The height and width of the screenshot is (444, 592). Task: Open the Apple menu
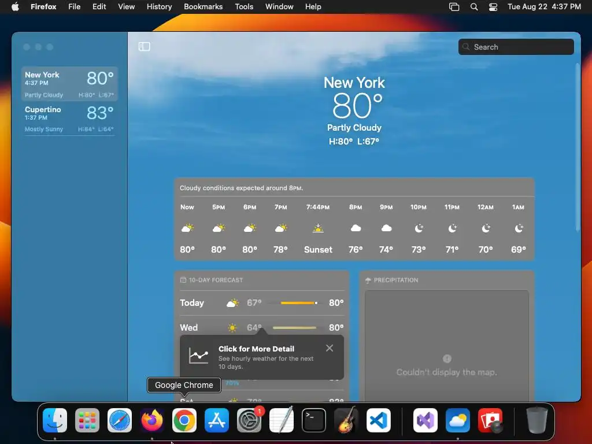[15, 6]
